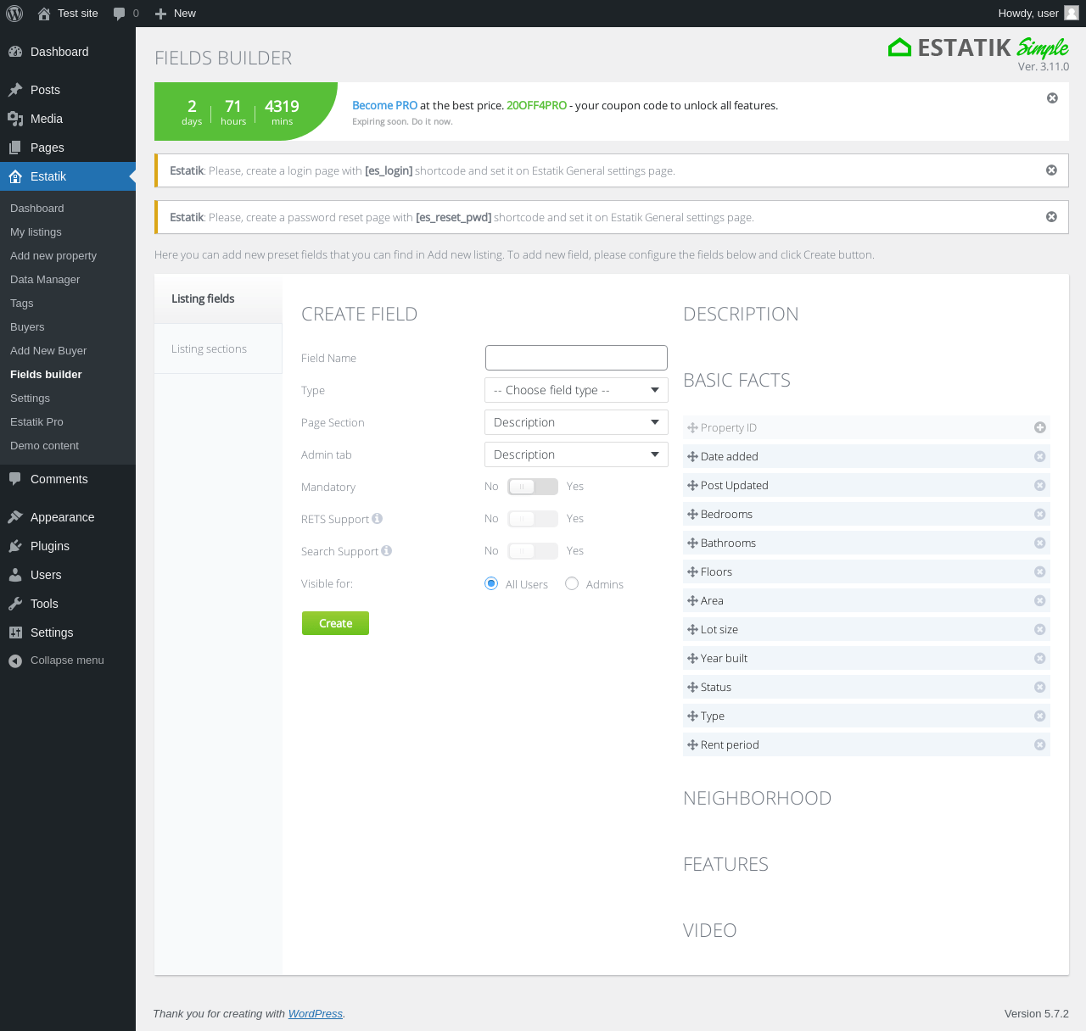Select the Admins radio button

pyautogui.click(x=572, y=583)
